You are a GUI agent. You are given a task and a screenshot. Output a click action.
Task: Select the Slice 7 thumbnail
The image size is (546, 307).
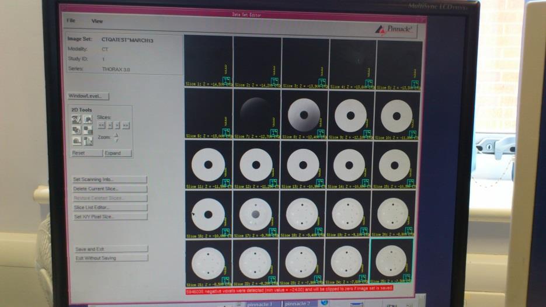256,114
